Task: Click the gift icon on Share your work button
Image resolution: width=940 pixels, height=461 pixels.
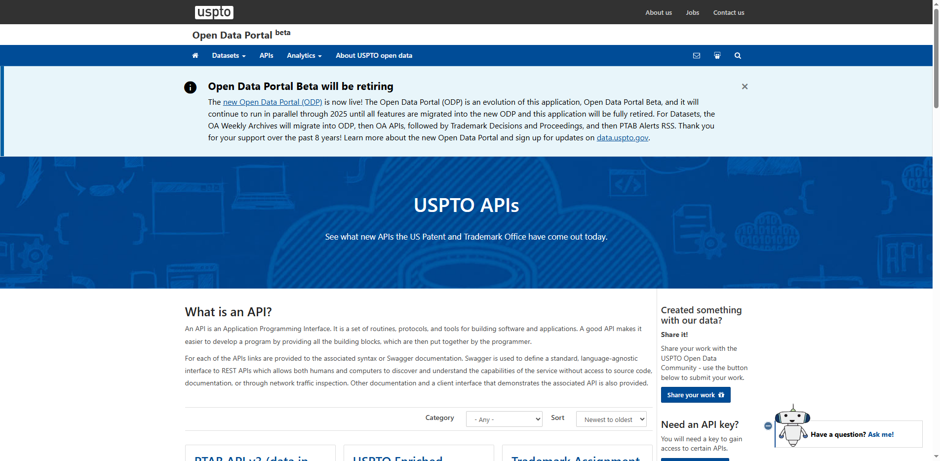Action: tap(722, 395)
